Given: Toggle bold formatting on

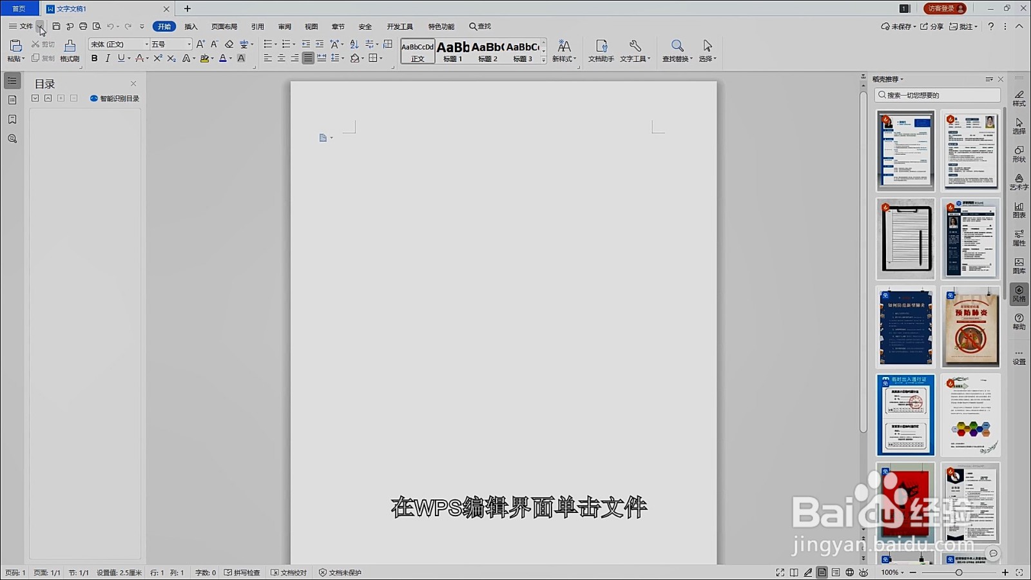Looking at the screenshot, I should 95,59.
